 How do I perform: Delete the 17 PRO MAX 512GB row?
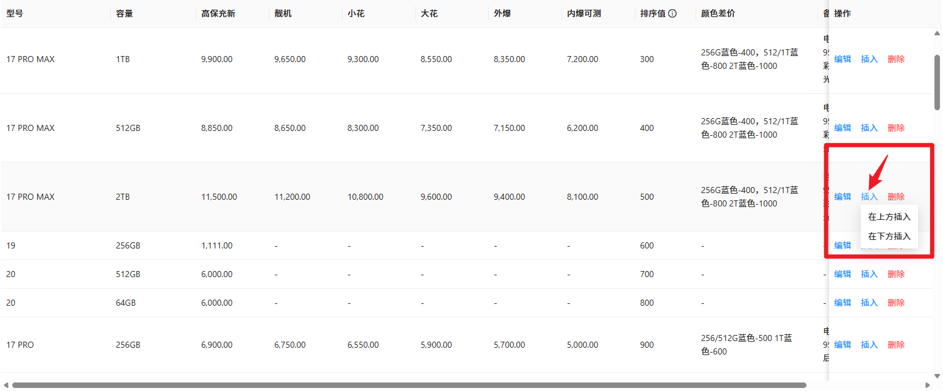pyautogui.click(x=896, y=128)
